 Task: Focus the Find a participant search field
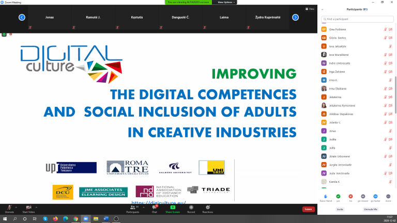357,19
